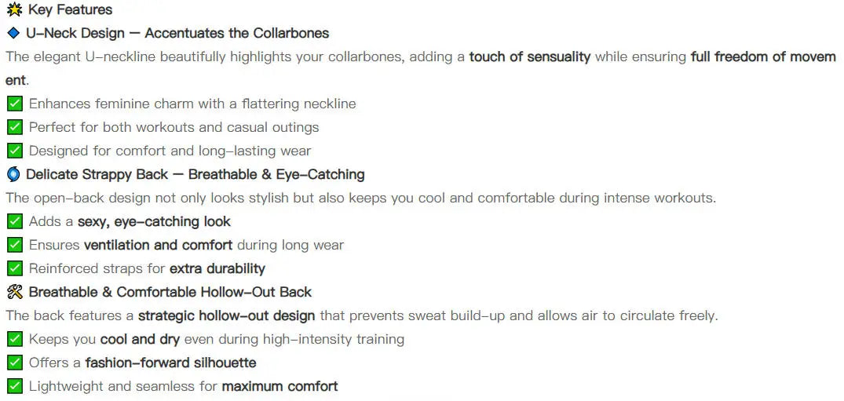This screenshot has width=844, height=401.
Task: Click the hammer and wrench icon
Action: pyautogui.click(x=14, y=292)
